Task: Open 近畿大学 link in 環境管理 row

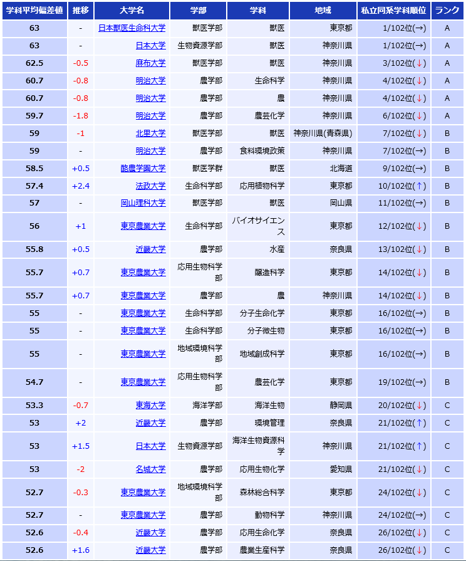Action: [x=150, y=423]
